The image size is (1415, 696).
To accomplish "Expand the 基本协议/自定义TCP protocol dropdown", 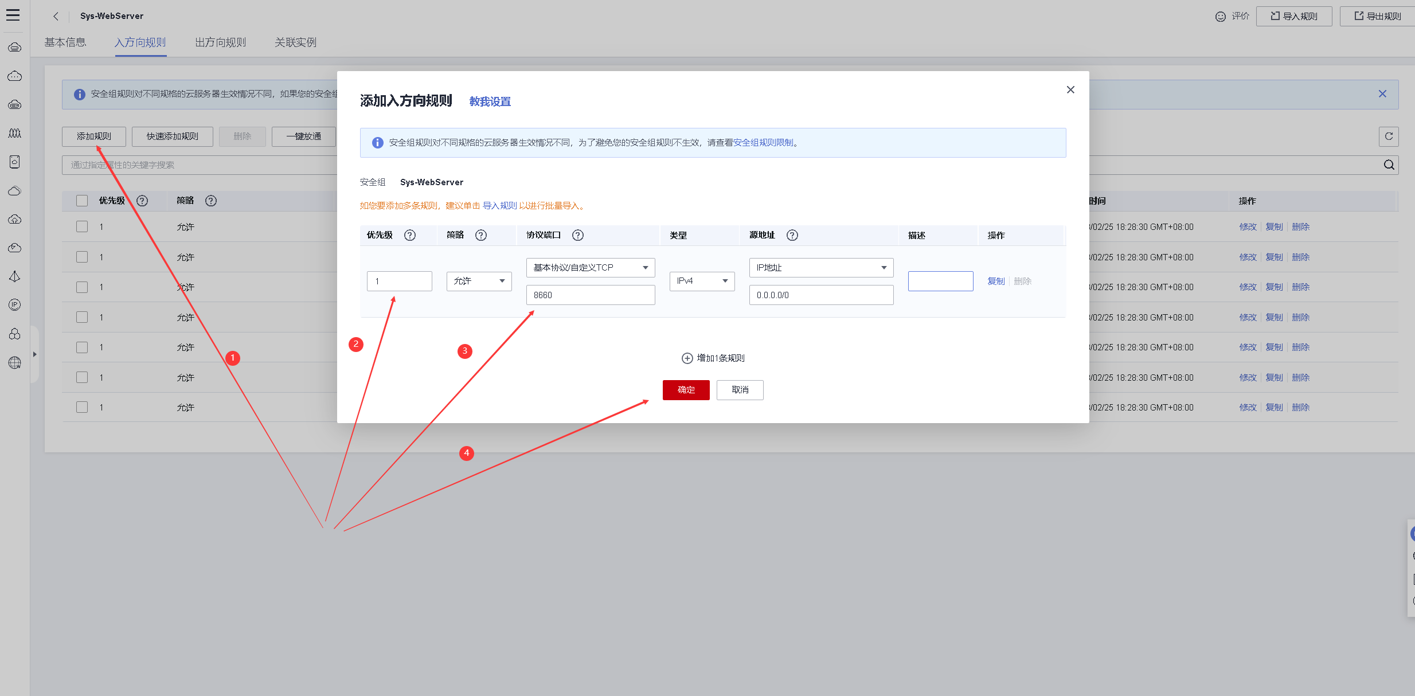I will [590, 268].
